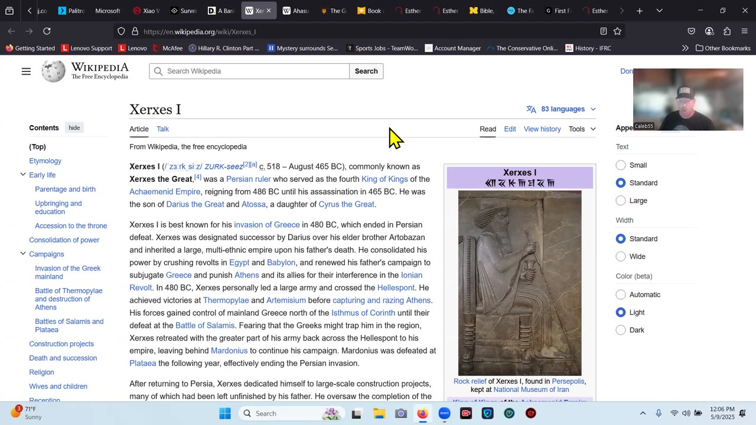Switch to the Talk tab
756x425 pixels.
163,129
